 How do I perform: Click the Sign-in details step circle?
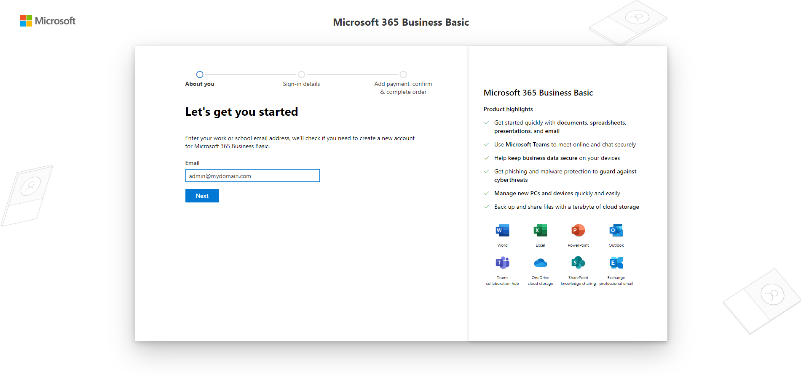(301, 74)
